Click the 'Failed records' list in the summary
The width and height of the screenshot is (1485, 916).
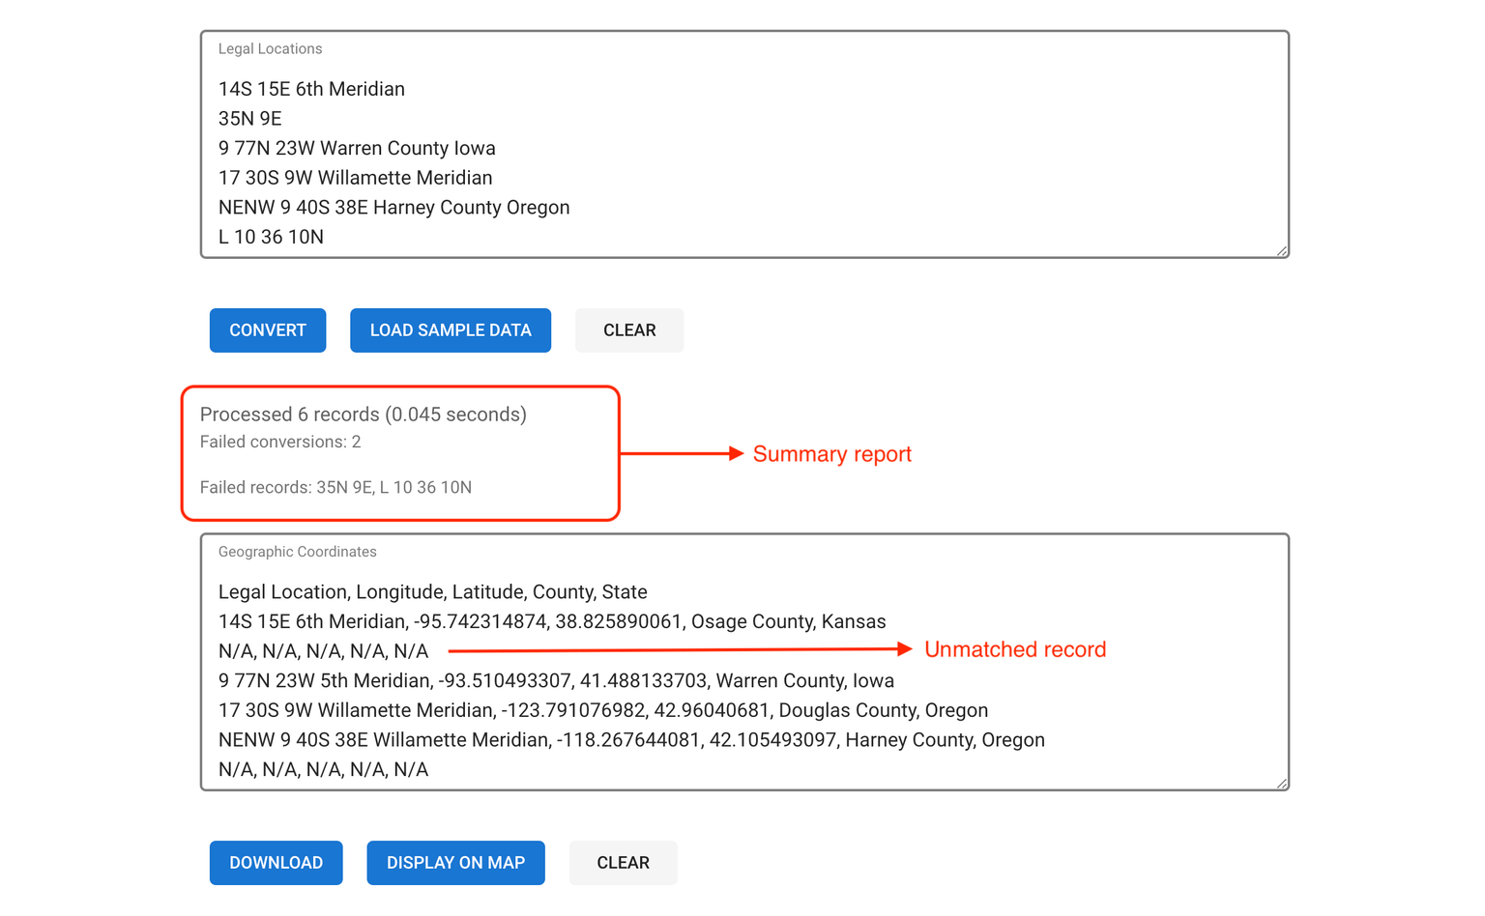coord(335,487)
